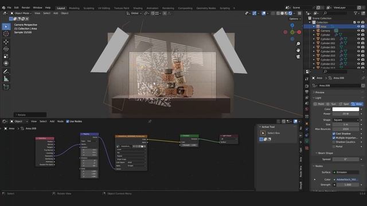
Task: Toggle Collection exclude checkbox in outliner
Action: pos(354,22)
